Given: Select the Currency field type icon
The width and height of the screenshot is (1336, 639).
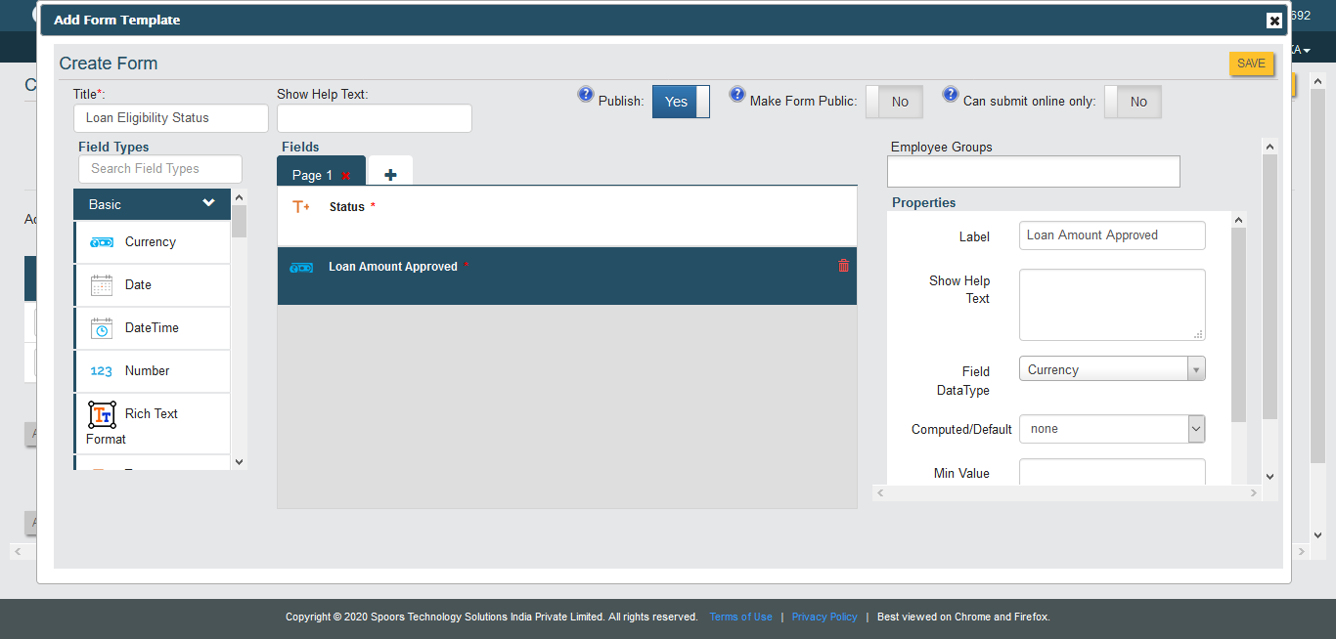Looking at the screenshot, I should (102, 242).
